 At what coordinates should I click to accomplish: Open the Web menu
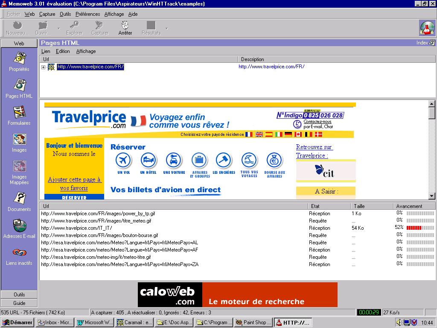[29, 14]
